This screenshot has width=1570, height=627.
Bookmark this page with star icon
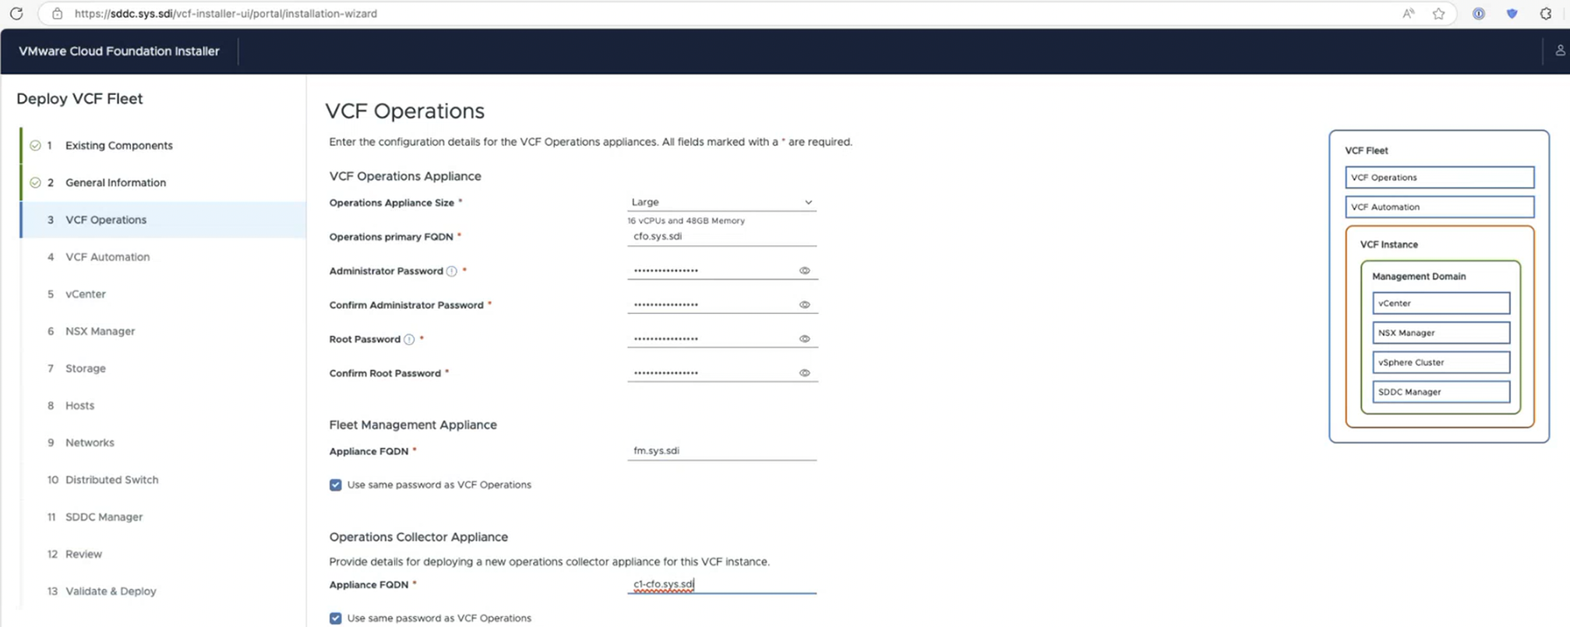click(1438, 13)
